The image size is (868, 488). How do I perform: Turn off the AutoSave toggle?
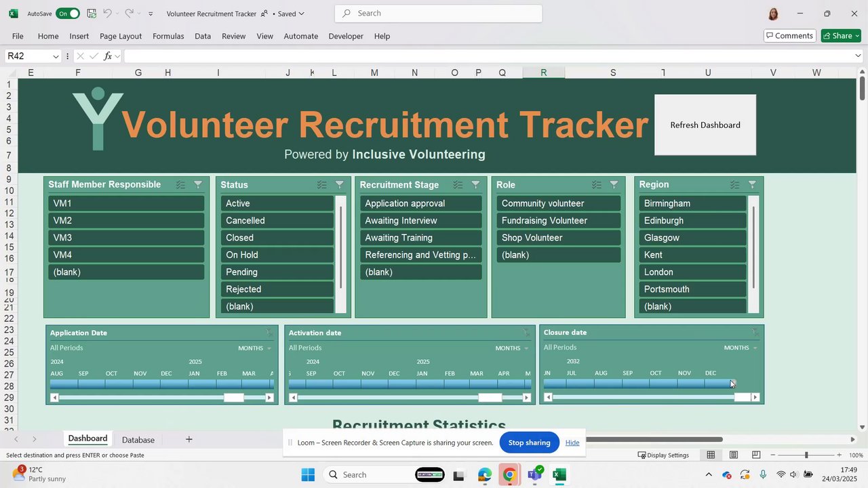click(x=67, y=14)
